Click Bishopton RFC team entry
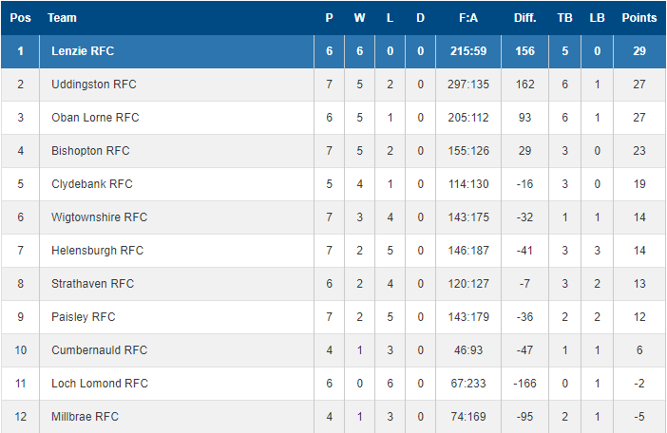This screenshot has height=433, width=667. (90, 150)
